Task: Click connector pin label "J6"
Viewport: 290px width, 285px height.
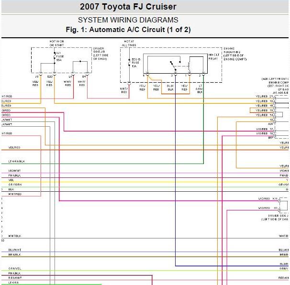Action: click(37, 77)
